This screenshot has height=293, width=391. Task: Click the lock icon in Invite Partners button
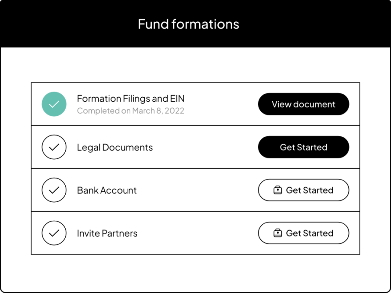click(x=278, y=233)
